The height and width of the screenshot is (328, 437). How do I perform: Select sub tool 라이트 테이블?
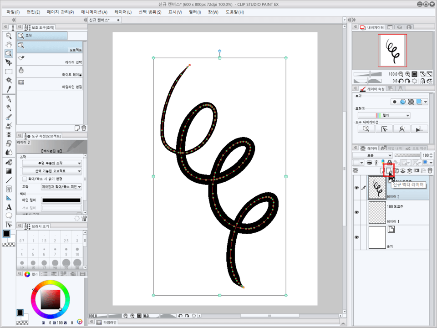[x=50, y=72]
